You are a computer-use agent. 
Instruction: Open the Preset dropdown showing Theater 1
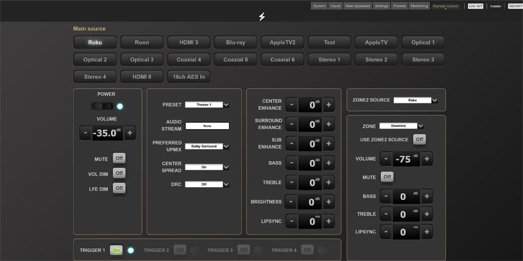tap(207, 105)
